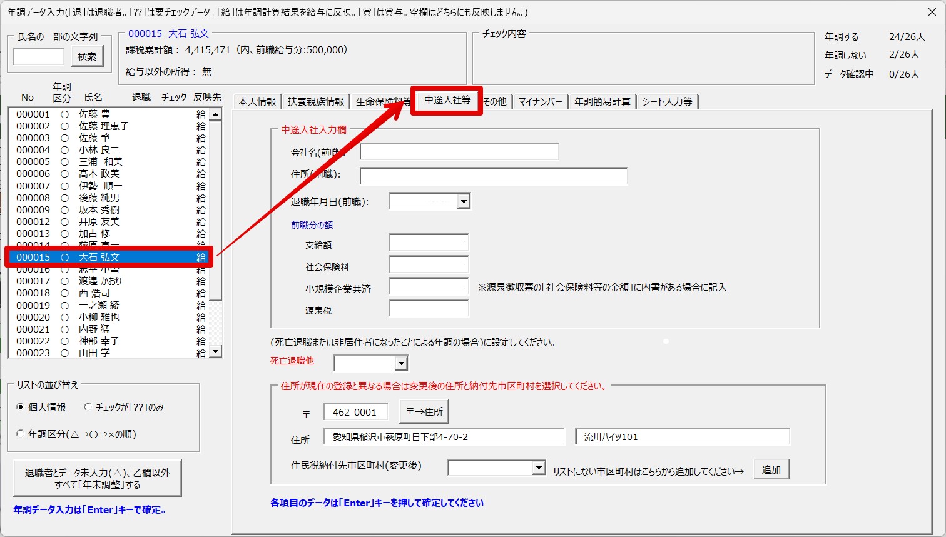The height and width of the screenshot is (537, 946).
Task: Click the 追加 button for municipalities
Action: (x=771, y=469)
